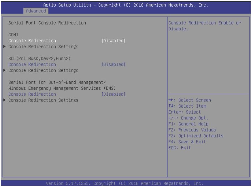The image size is (251, 186).
Task: Click the triangle arrow beside COM1 Console Redirection Settings
Action: pyautogui.click(x=5, y=47)
